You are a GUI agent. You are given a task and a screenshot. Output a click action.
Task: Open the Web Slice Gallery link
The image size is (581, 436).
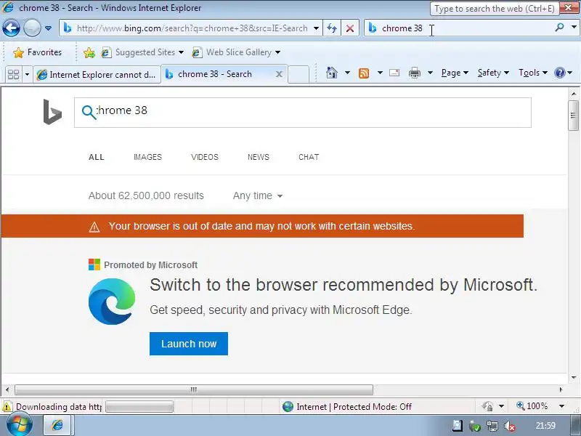pyautogui.click(x=236, y=52)
